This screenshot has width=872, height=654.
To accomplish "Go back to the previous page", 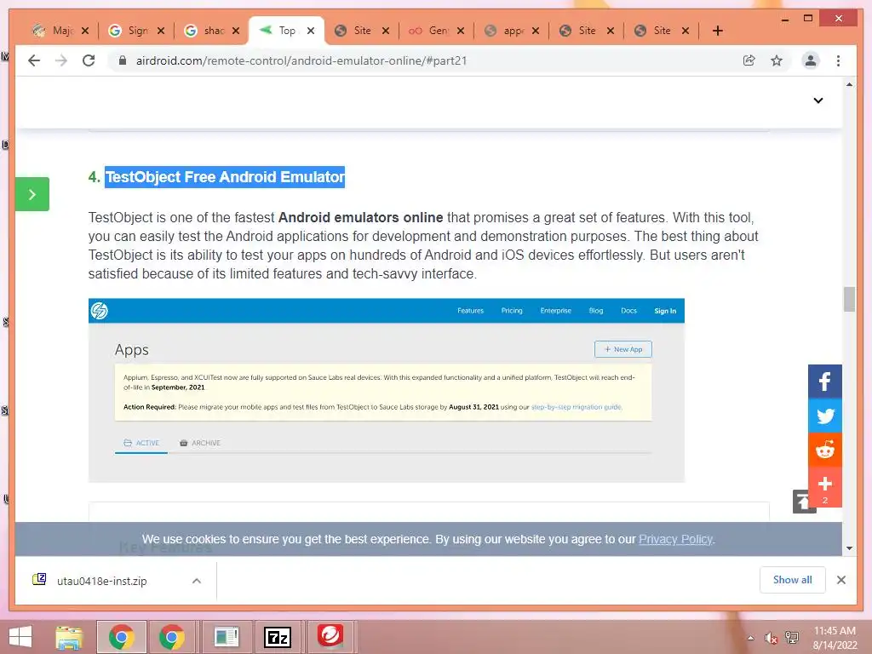I will coord(34,60).
